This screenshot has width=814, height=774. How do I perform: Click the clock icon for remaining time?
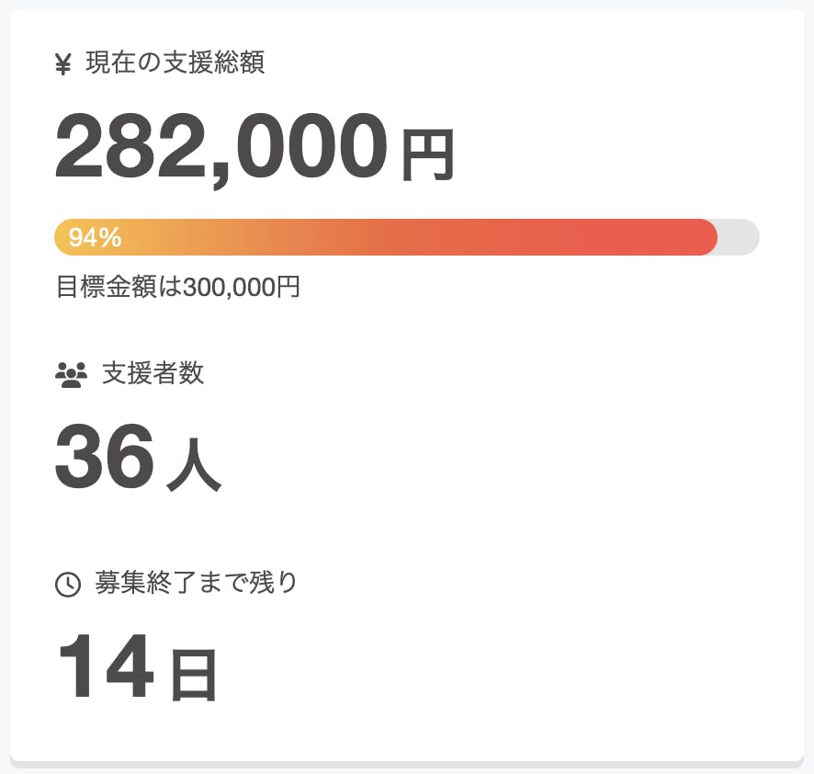(x=68, y=584)
